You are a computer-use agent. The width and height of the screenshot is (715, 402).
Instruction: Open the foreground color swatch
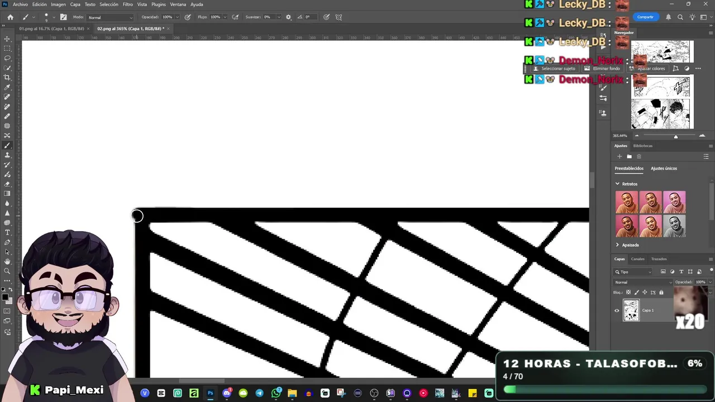tap(6, 298)
